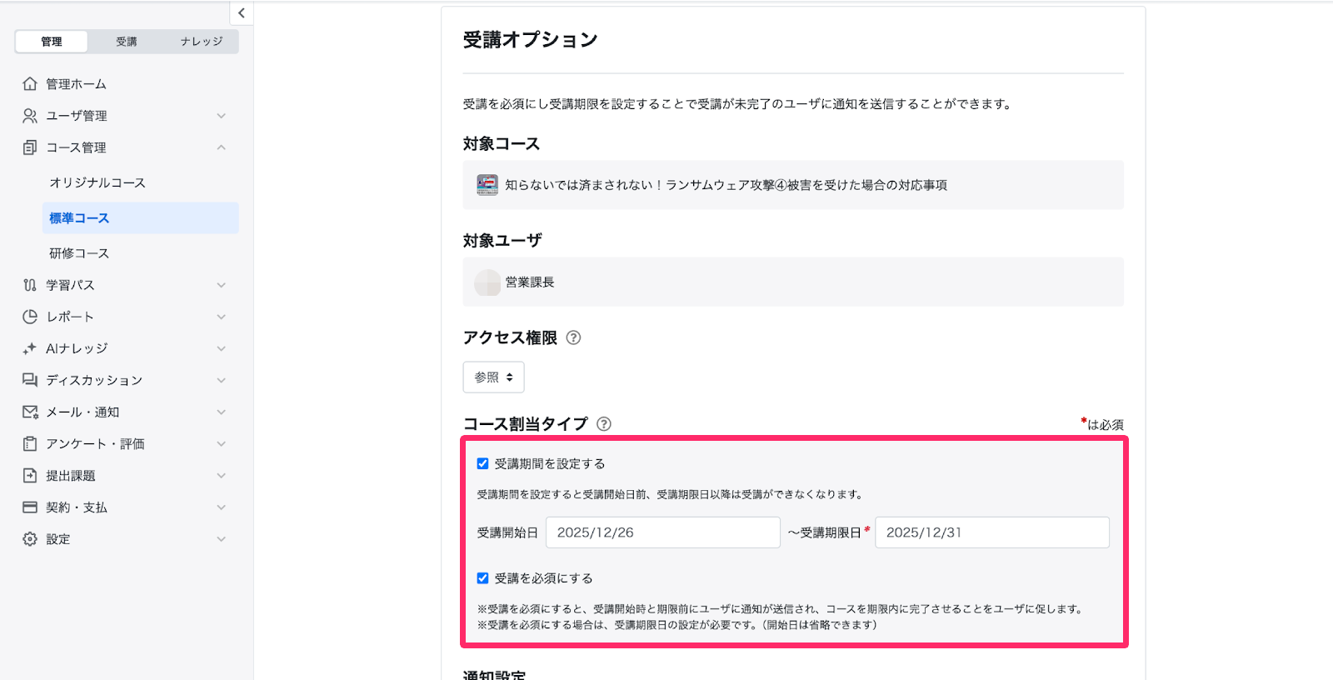
Task: Expand 設定 menu chevron
Action: [222, 539]
